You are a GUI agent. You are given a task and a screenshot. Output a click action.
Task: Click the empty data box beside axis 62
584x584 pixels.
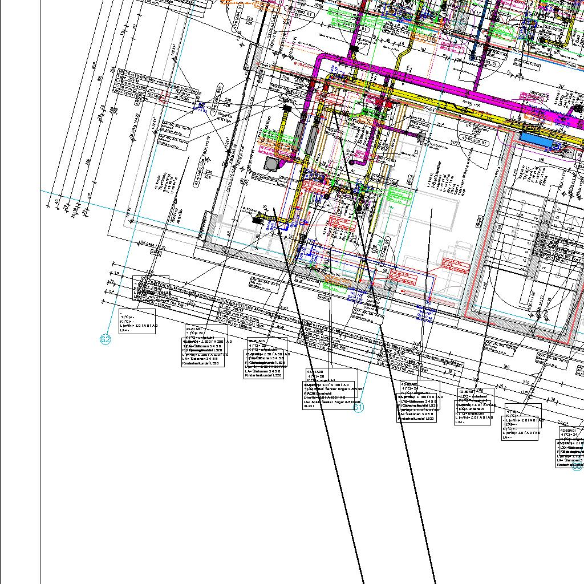tap(136, 322)
